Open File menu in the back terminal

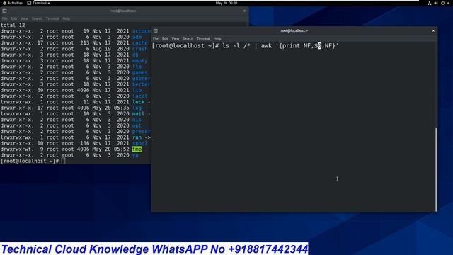[x=5, y=19]
